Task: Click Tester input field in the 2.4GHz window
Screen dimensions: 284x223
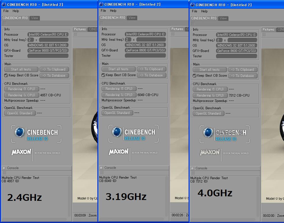Action: click(48, 56)
